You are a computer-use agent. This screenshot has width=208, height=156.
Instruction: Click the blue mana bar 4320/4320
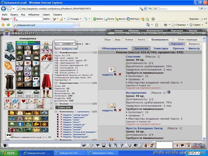[x=28, y=44]
